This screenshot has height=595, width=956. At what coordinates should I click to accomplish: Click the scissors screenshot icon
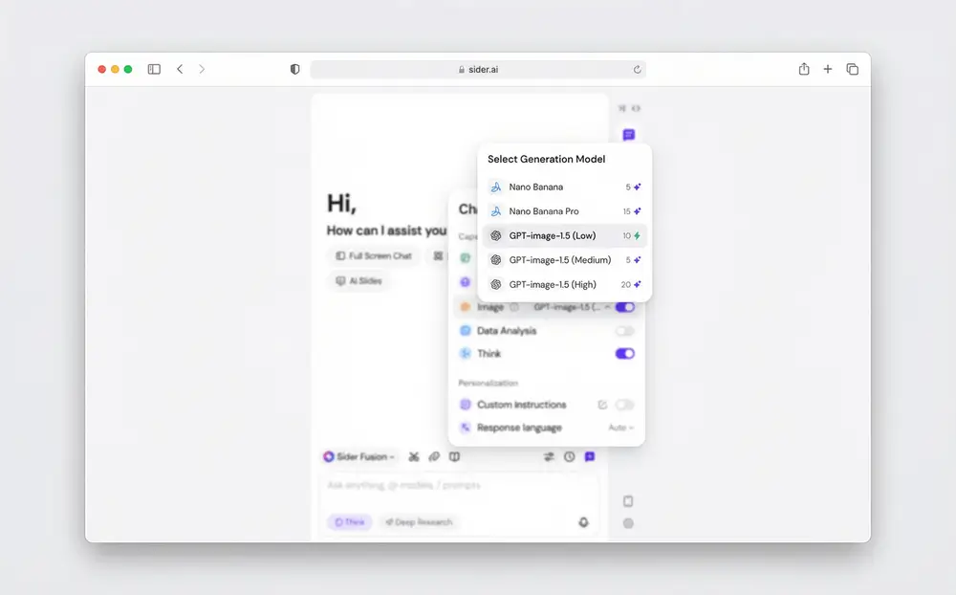[x=414, y=456]
